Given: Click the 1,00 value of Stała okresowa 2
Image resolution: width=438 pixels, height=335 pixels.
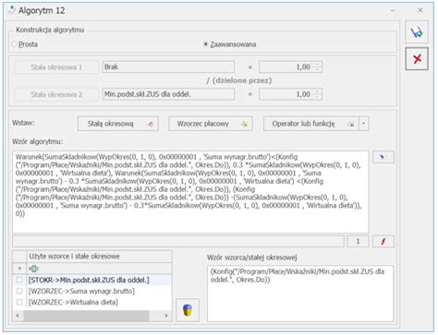Looking at the screenshot, I should (286, 94).
